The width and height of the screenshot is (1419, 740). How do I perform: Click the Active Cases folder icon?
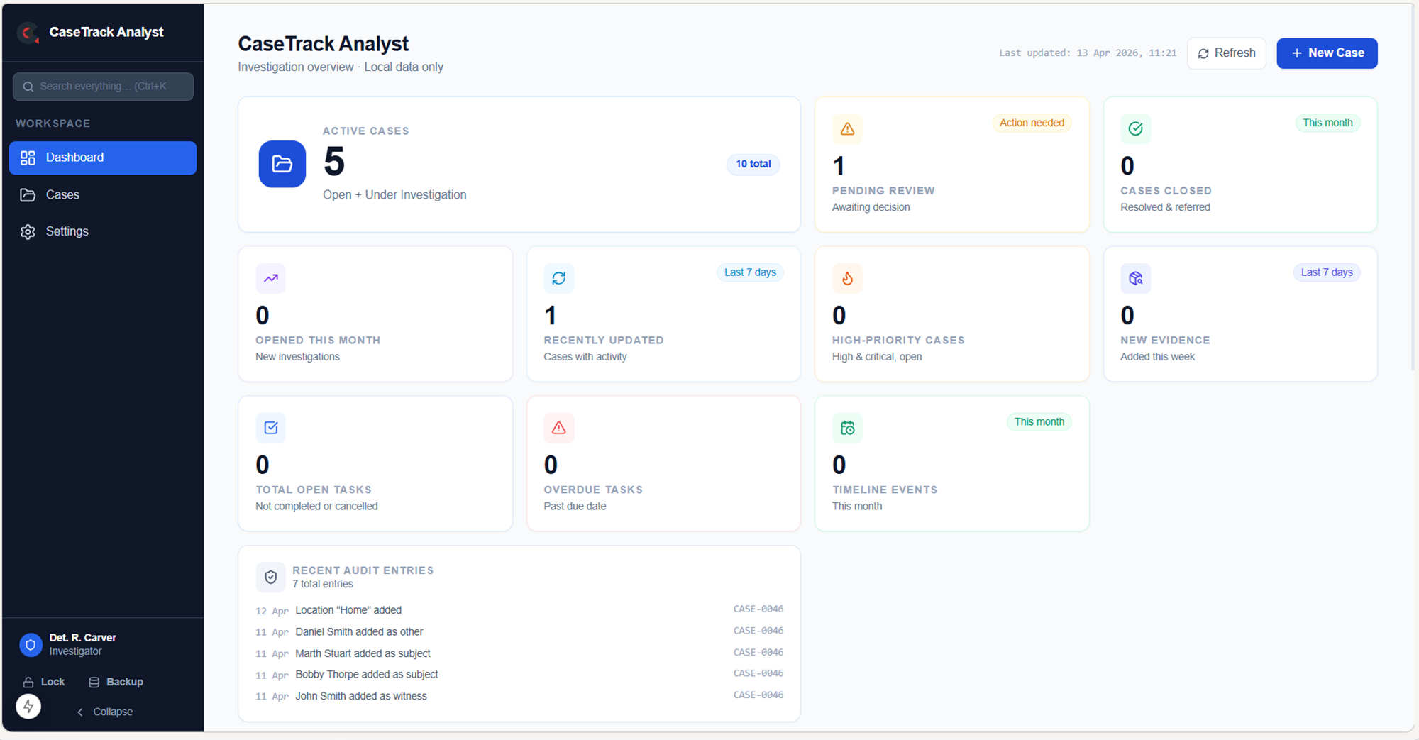282,164
